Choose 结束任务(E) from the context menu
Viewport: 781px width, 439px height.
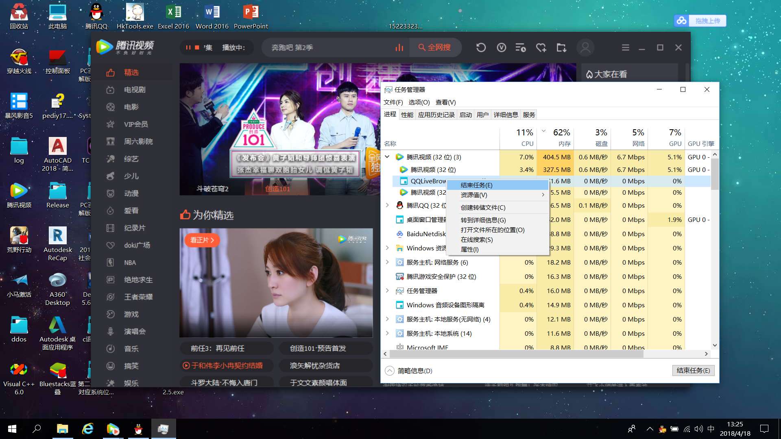(498, 185)
